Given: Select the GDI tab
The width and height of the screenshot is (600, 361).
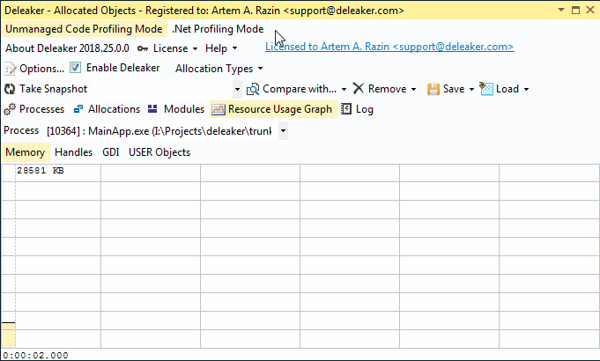Looking at the screenshot, I should [x=111, y=152].
